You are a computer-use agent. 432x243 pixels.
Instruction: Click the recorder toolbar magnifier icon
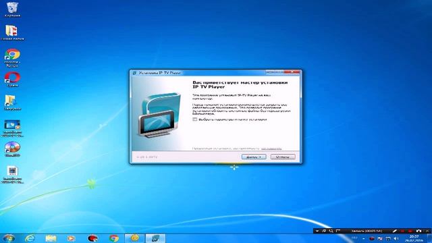coord(331,231)
